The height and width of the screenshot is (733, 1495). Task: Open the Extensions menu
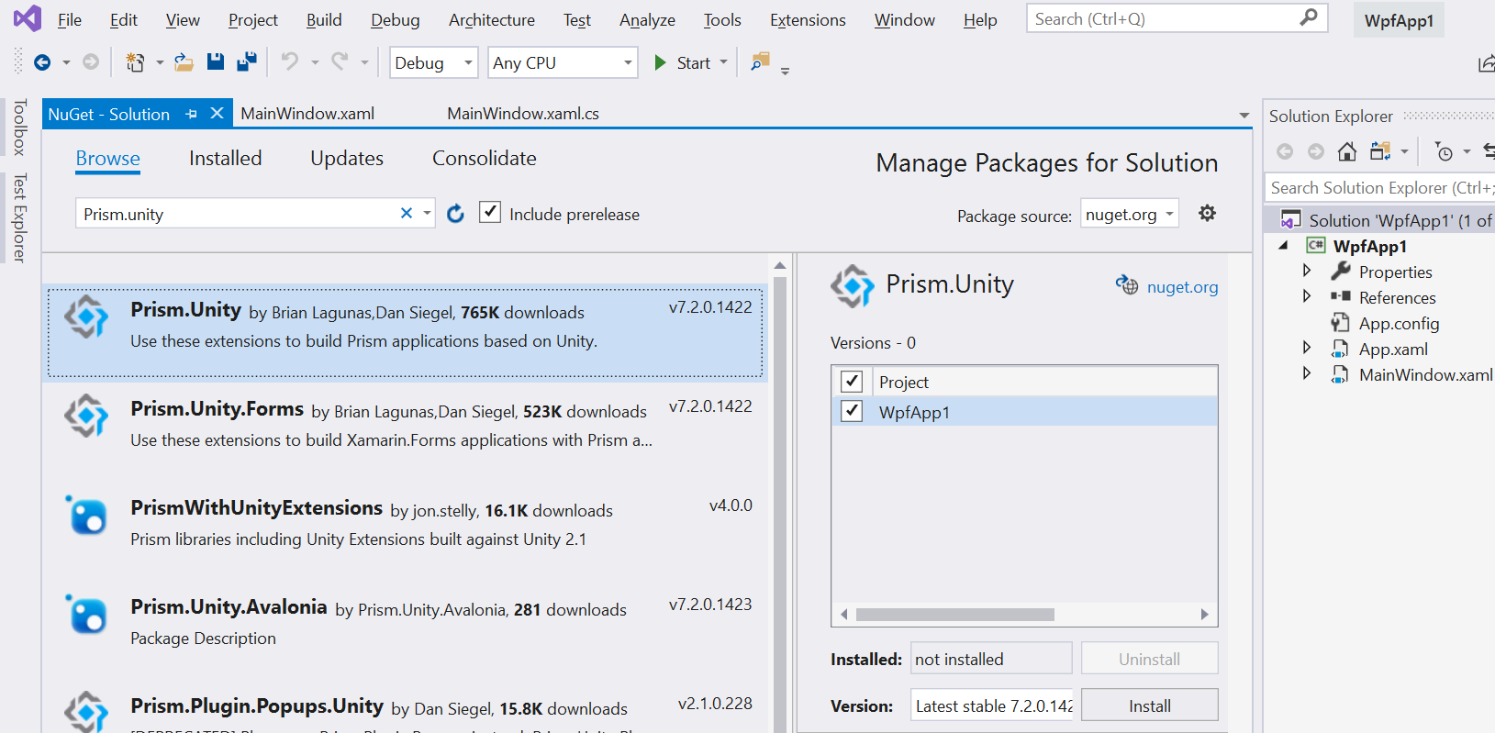click(808, 19)
